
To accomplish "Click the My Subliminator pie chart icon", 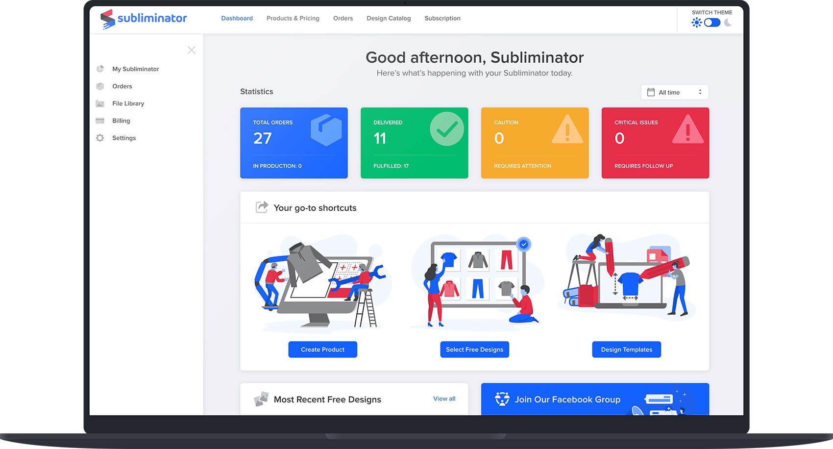I will (x=100, y=69).
